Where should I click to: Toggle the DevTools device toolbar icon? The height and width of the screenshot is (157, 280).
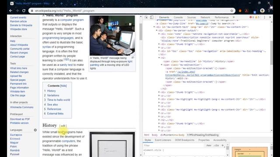(151, 17)
